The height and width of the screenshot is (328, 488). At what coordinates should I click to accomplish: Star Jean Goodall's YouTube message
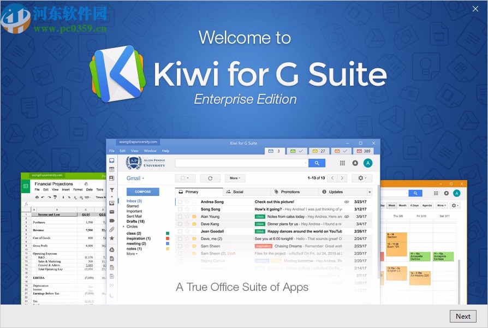point(187,231)
